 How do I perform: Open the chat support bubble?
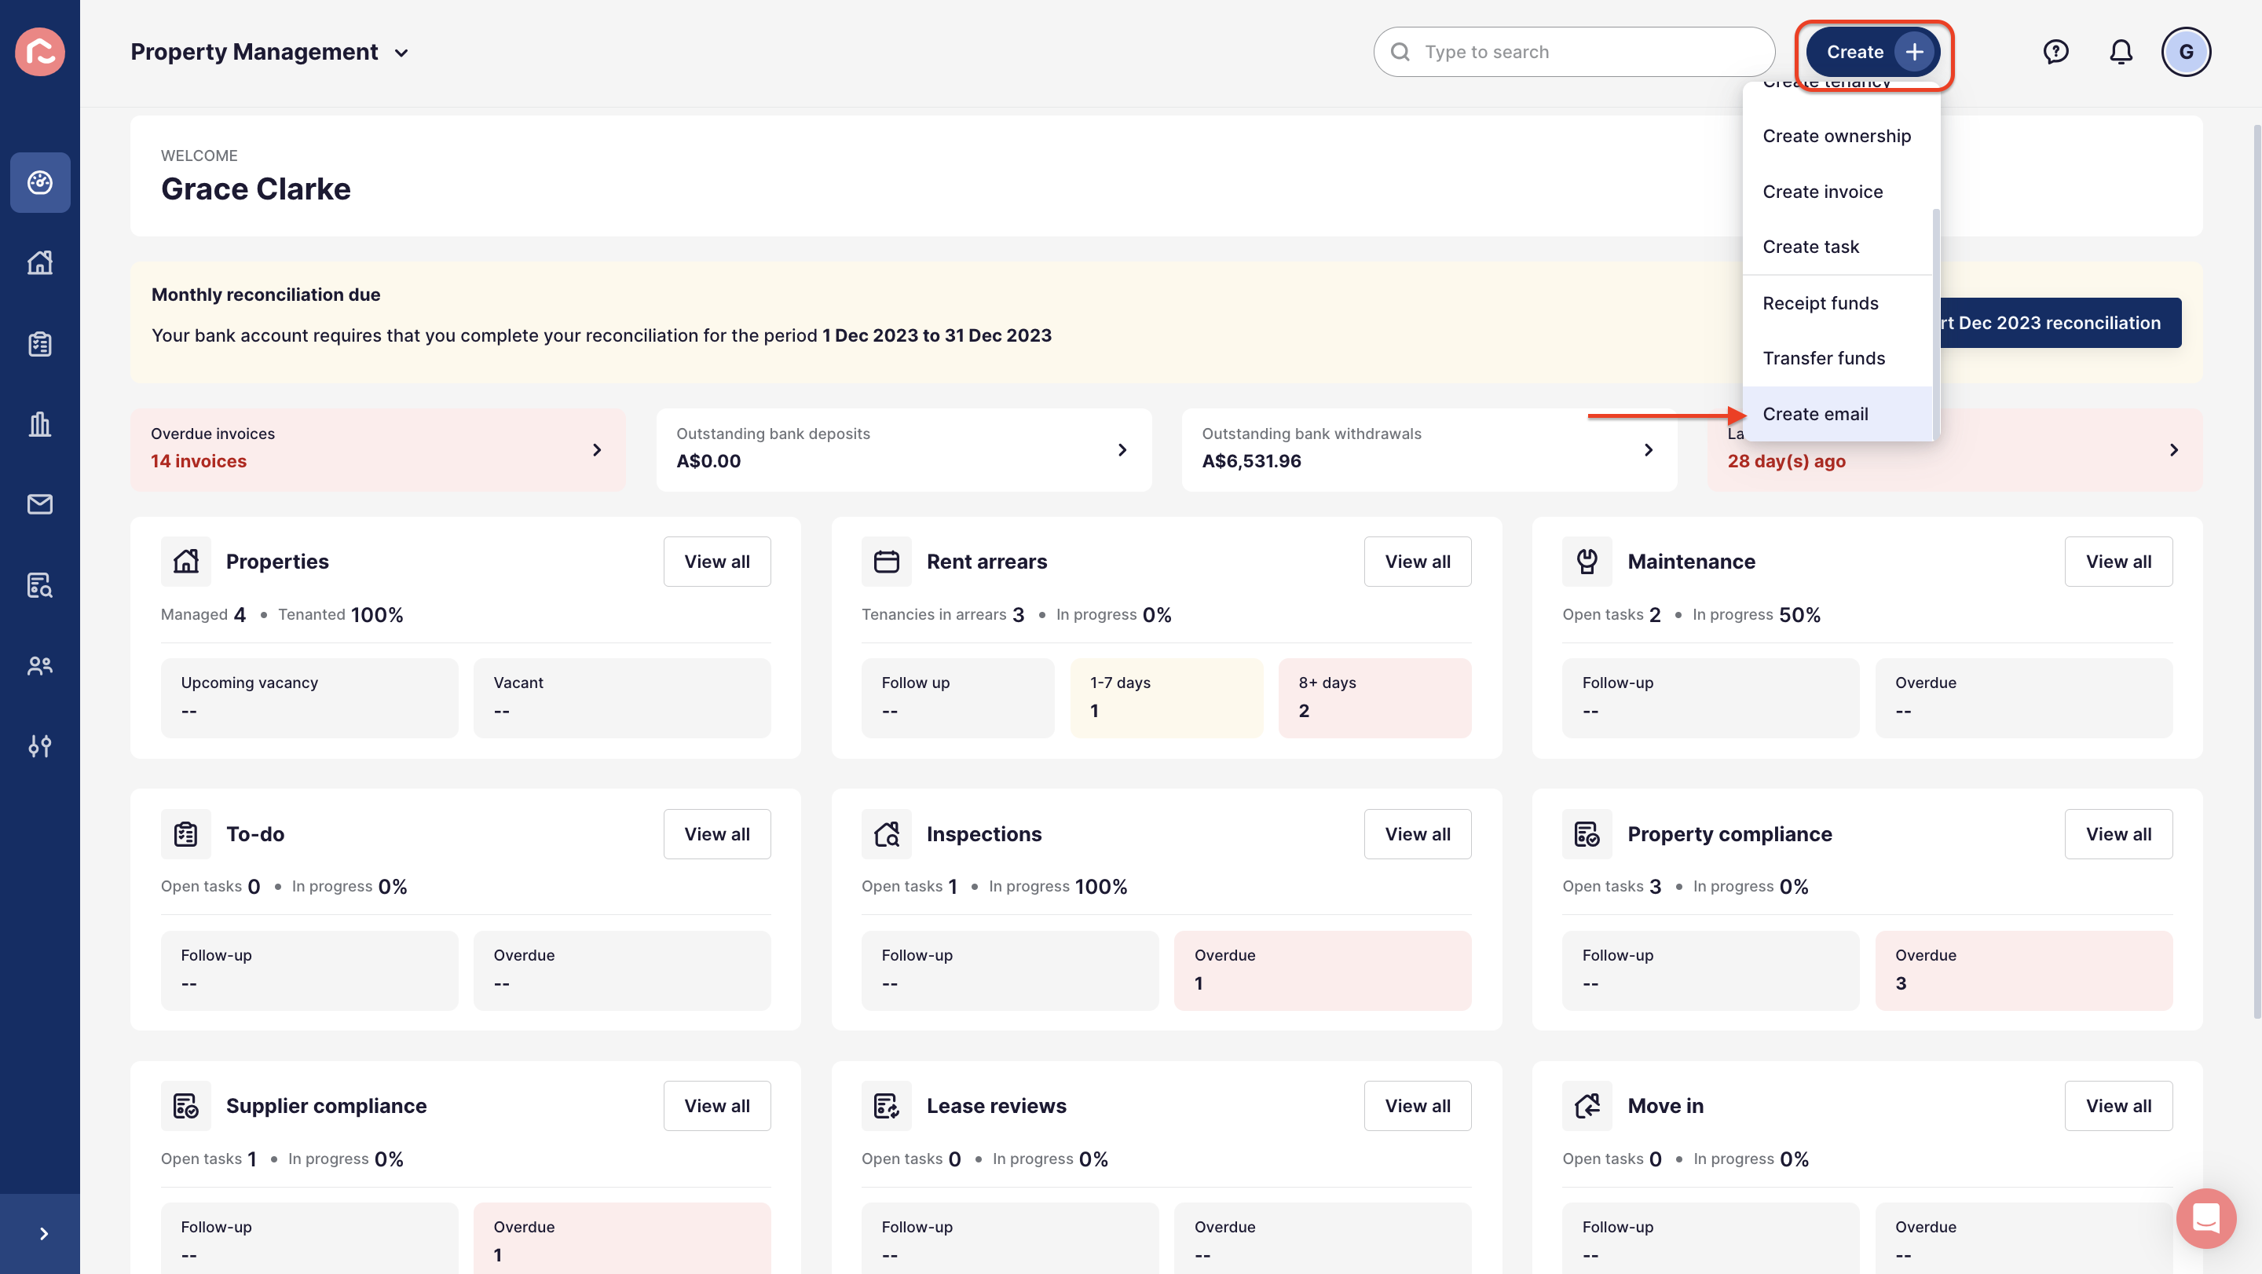coord(2205,1217)
